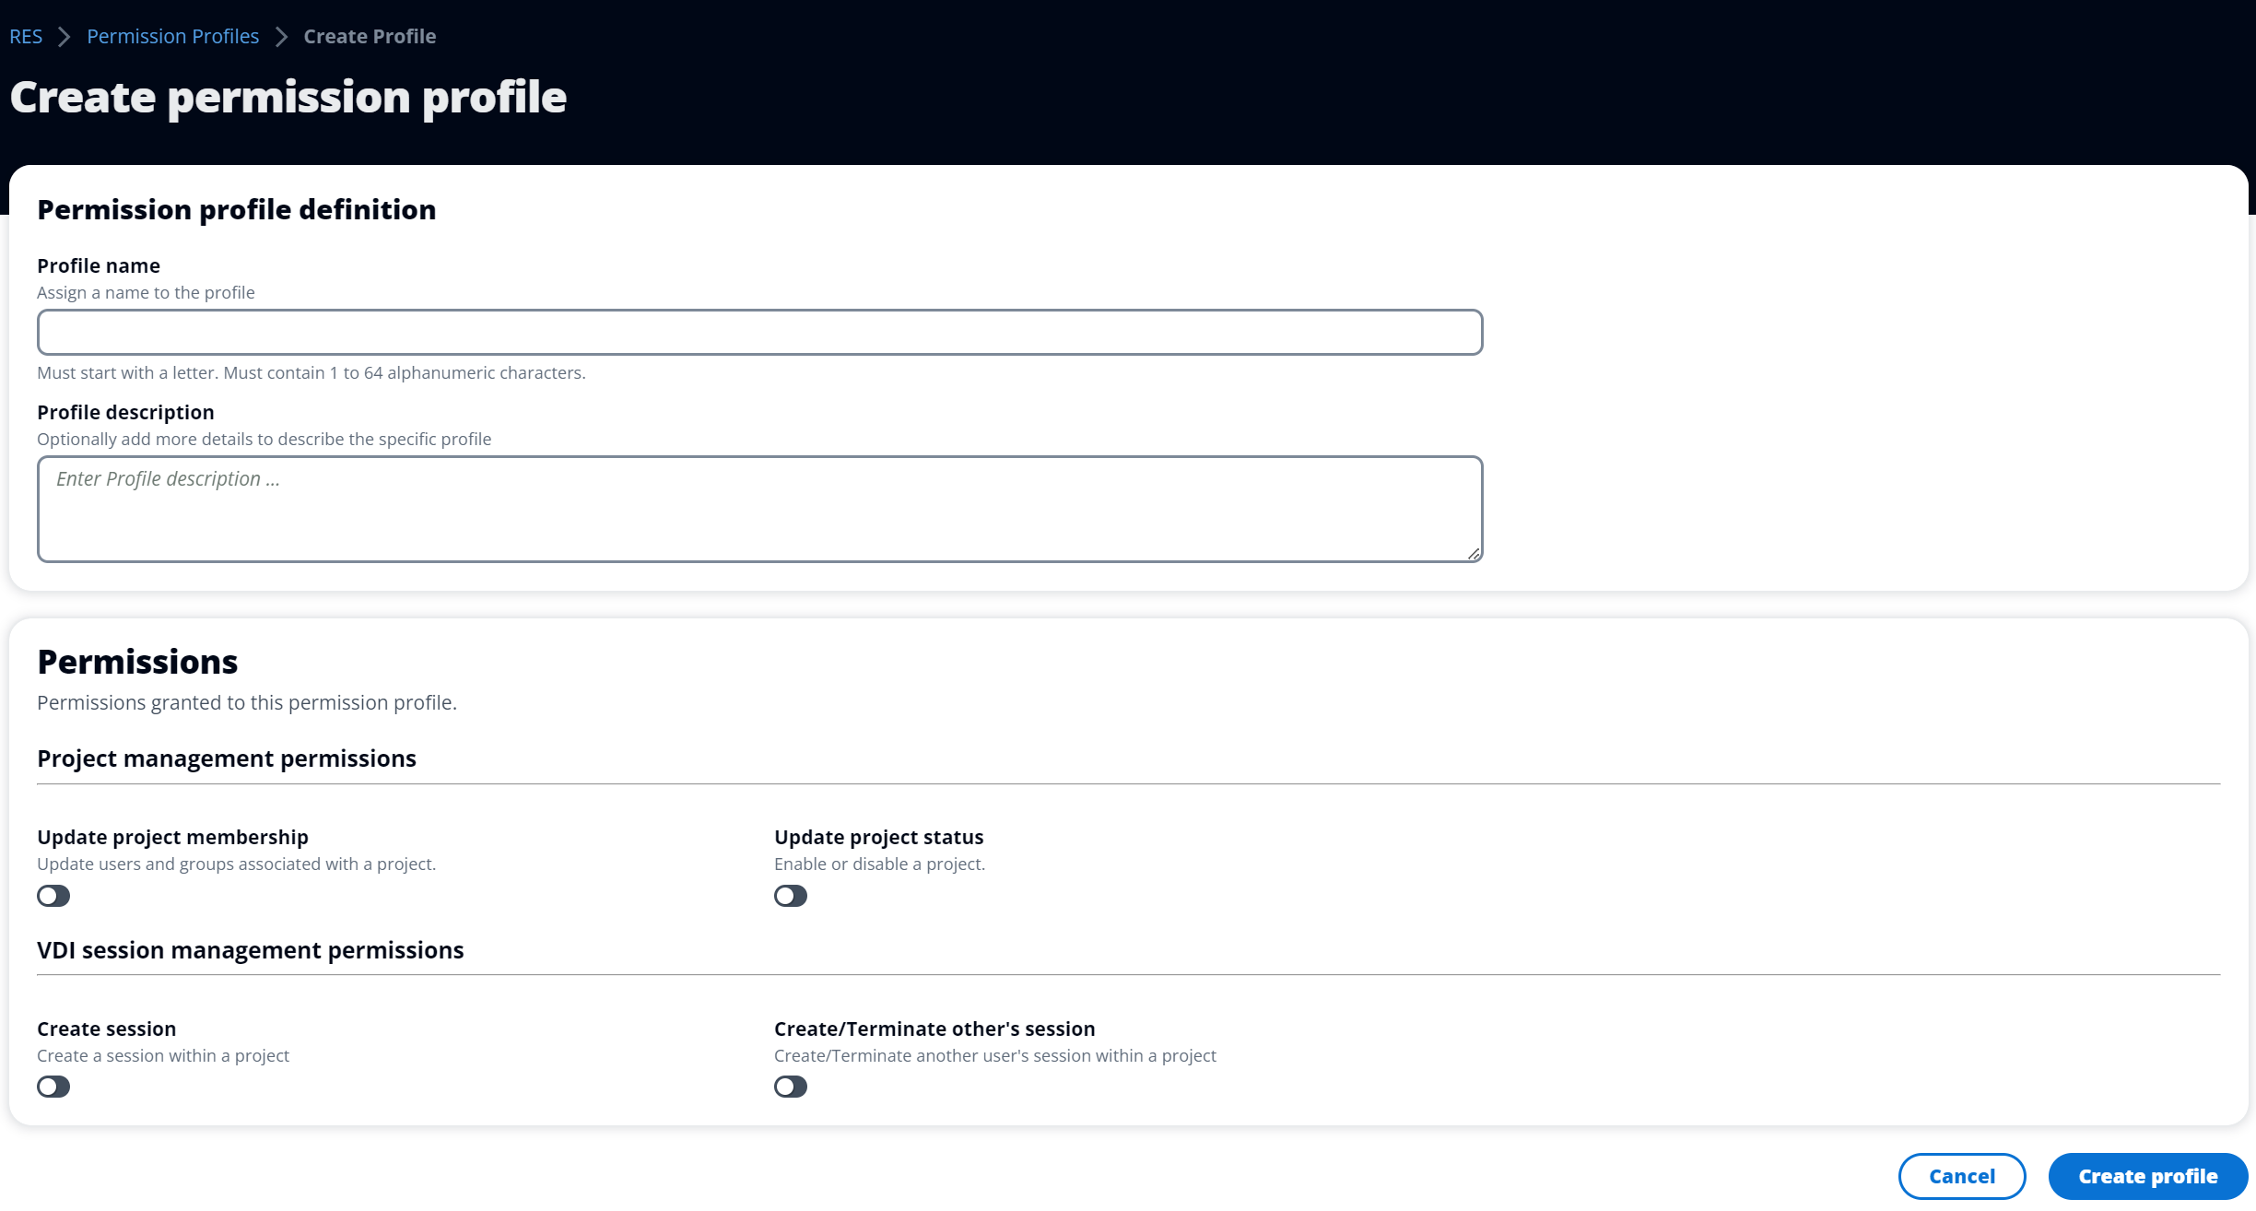This screenshot has width=2256, height=1211.
Task: Click the chevron icon after RES breadcrumb
Action: [63, 36]
